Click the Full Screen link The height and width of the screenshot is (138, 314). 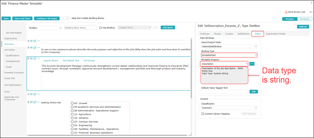[89, 60]
